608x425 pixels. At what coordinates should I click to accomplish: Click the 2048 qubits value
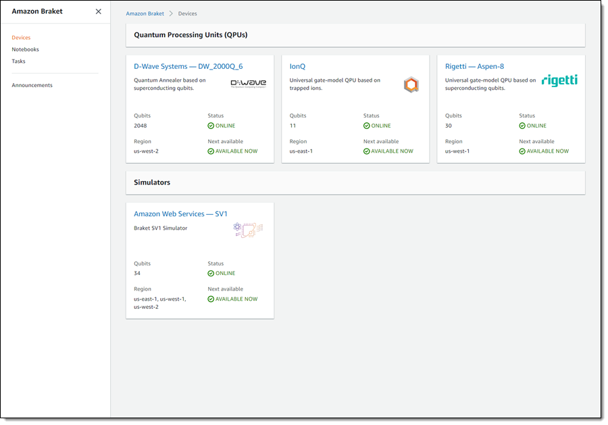[x=140, y=126]
